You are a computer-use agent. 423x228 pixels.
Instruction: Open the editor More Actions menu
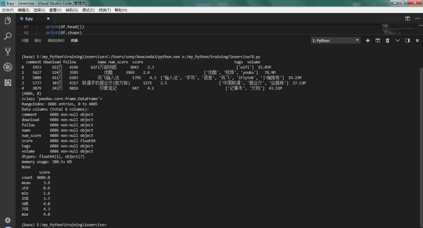(418, 19)
